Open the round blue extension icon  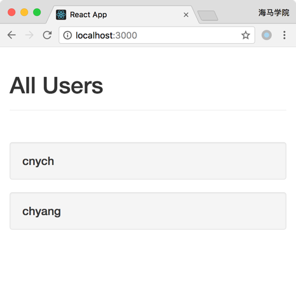[267, 35]
